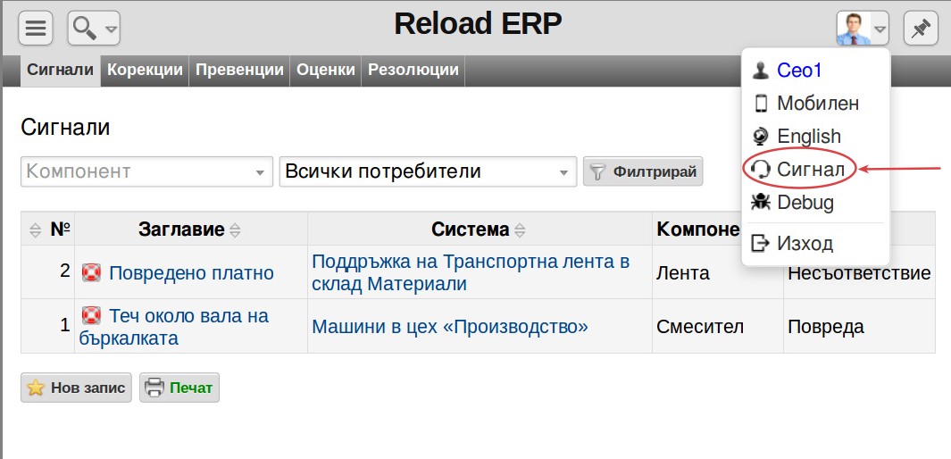Switch to the Корекции tab
This screenshot has height=459, width=951.
point(145,70)
